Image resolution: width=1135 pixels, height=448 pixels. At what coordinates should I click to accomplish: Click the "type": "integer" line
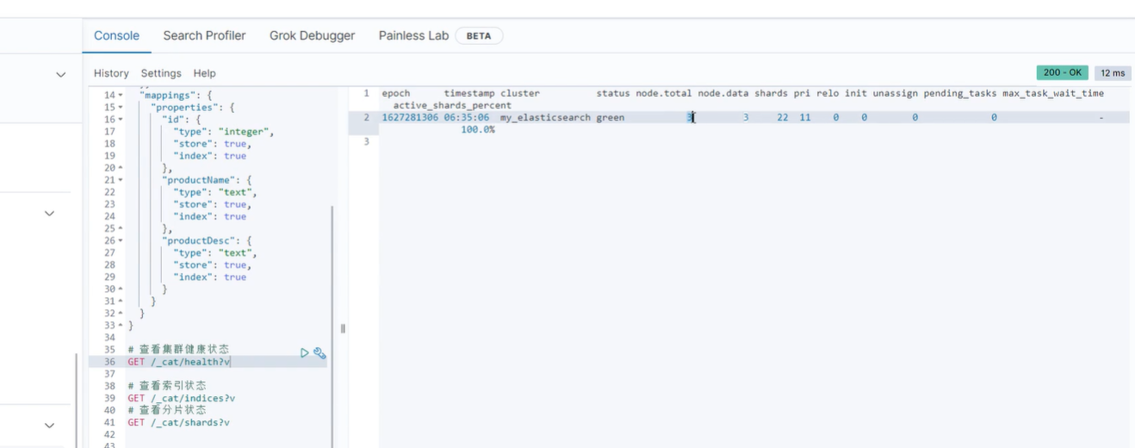[223, 132]
